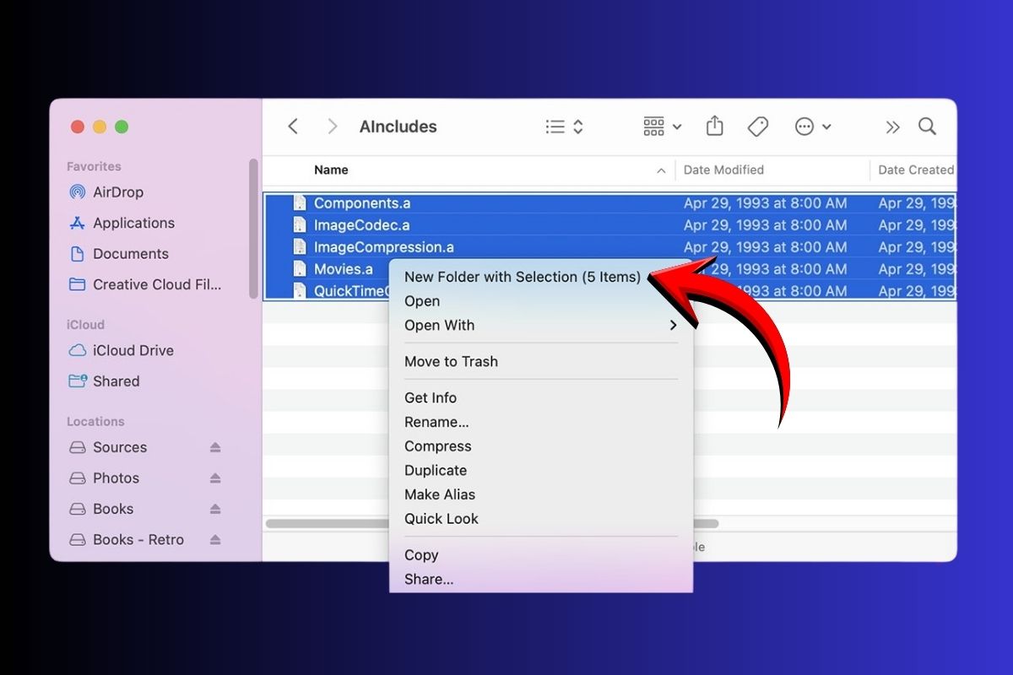Eject the Books - Retro volume

tap(215, 540)
